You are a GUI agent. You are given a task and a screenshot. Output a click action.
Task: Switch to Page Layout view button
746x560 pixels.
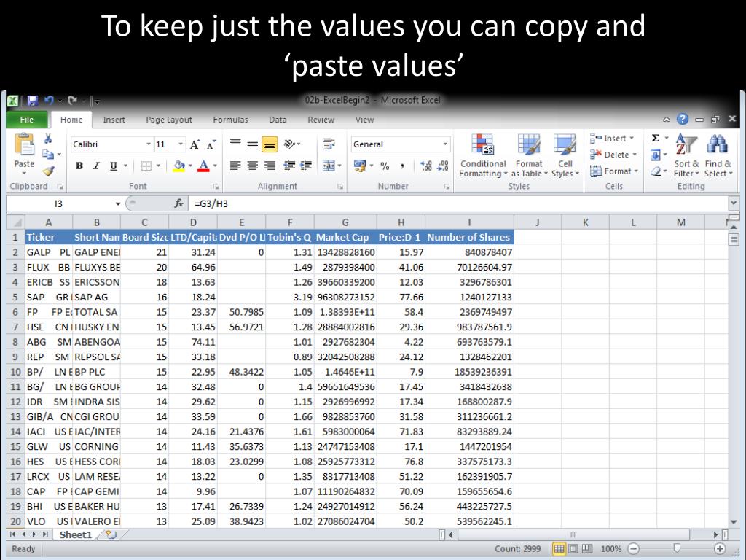coord(573,548)
